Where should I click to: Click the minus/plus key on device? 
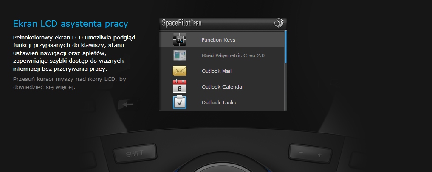[x=310, y=154]
